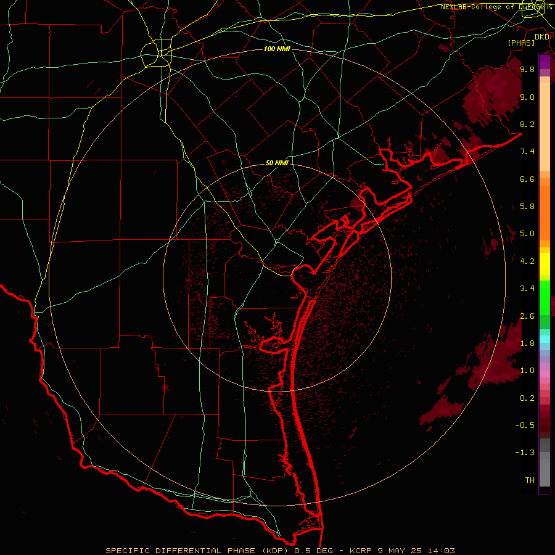
Task: Click the 3.4 colorbar value label
Action: point(527,289)
